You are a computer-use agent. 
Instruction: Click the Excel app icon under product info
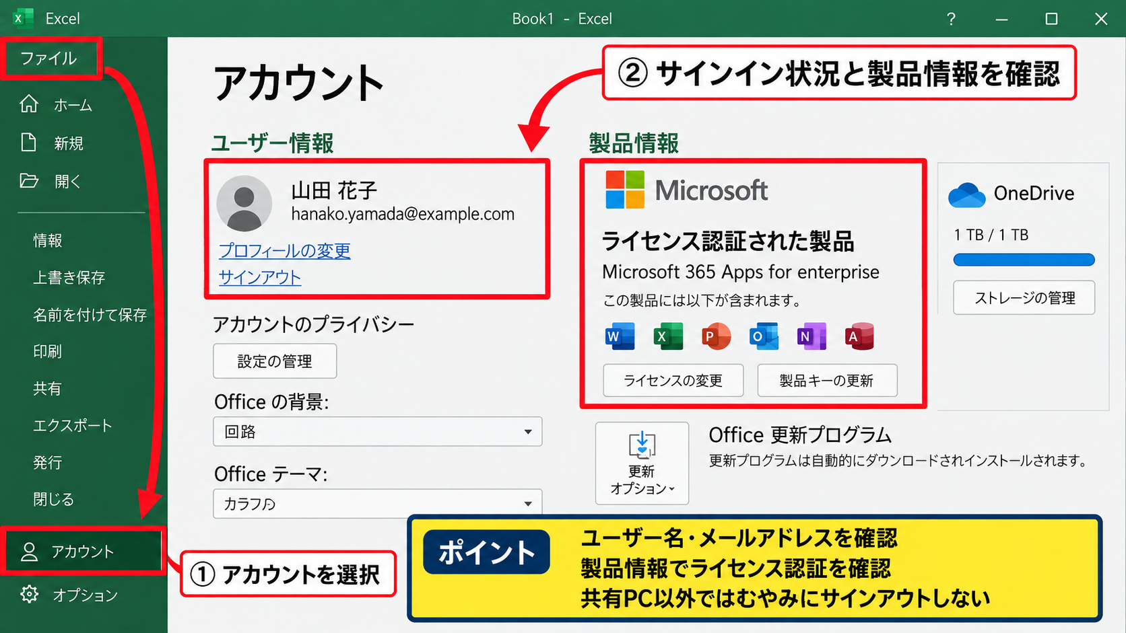(667, 336)
